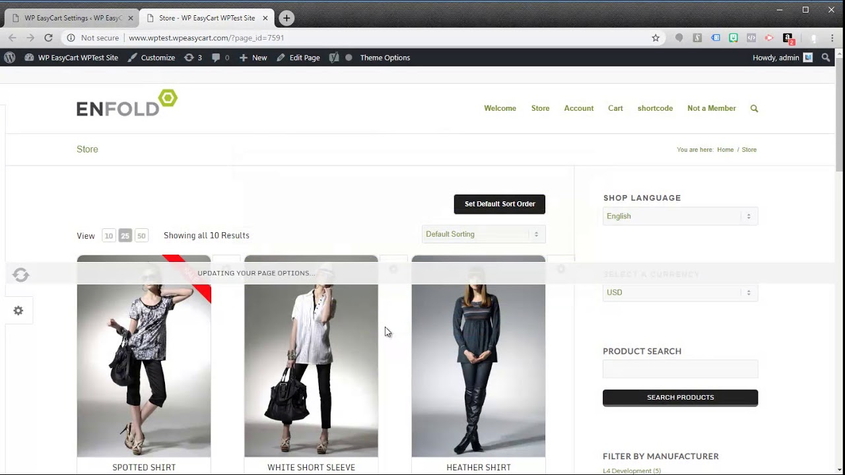Open Theme Options in admin bar
The width and height of the screenshot is (845, 475).
385,57
